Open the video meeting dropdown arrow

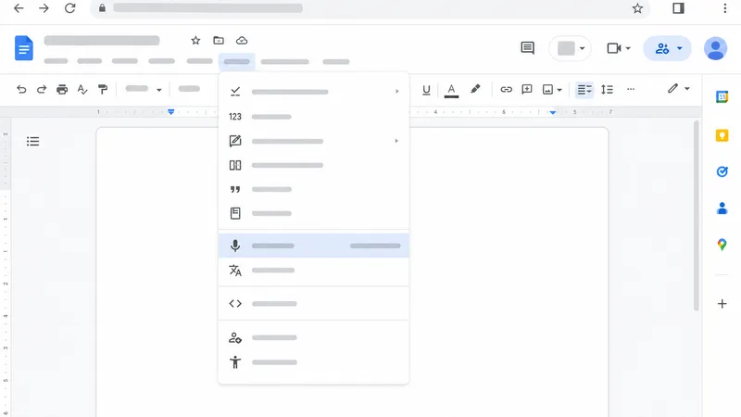coord(628,48)
